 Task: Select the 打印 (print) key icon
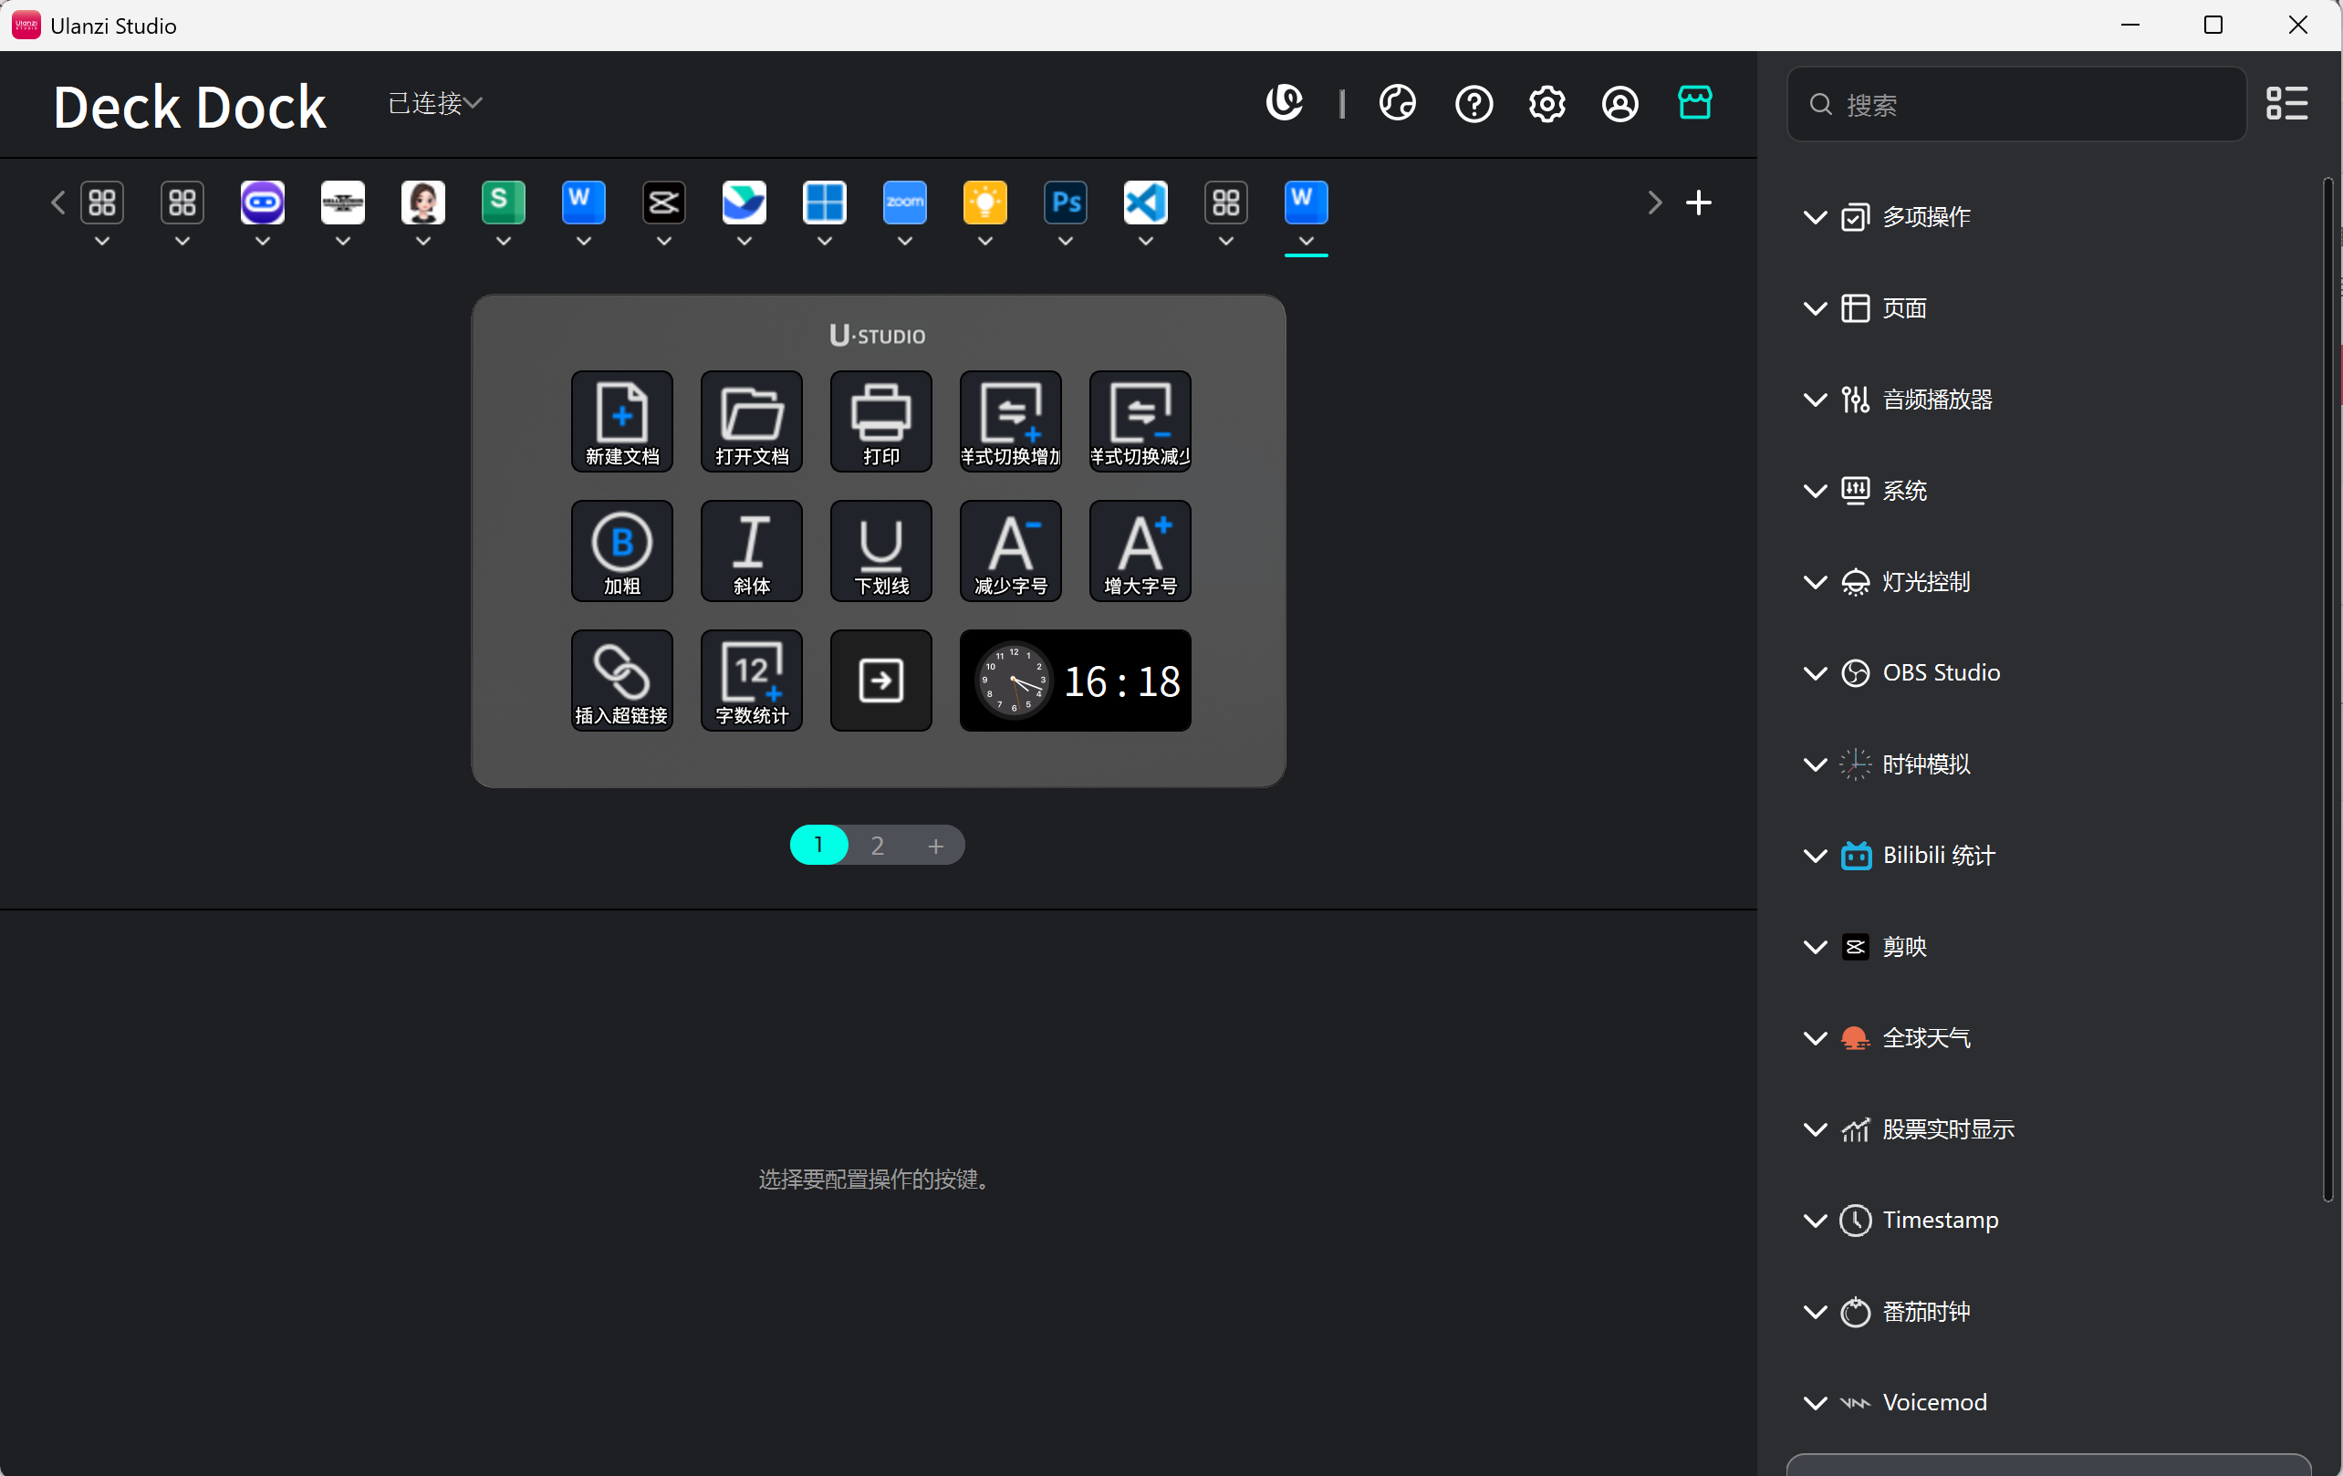tap(880, 421)
